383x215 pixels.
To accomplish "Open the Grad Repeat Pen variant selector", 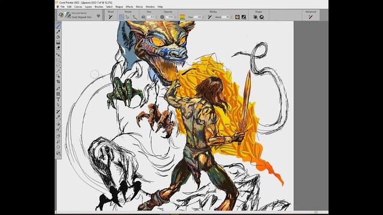I will point(81,17).
